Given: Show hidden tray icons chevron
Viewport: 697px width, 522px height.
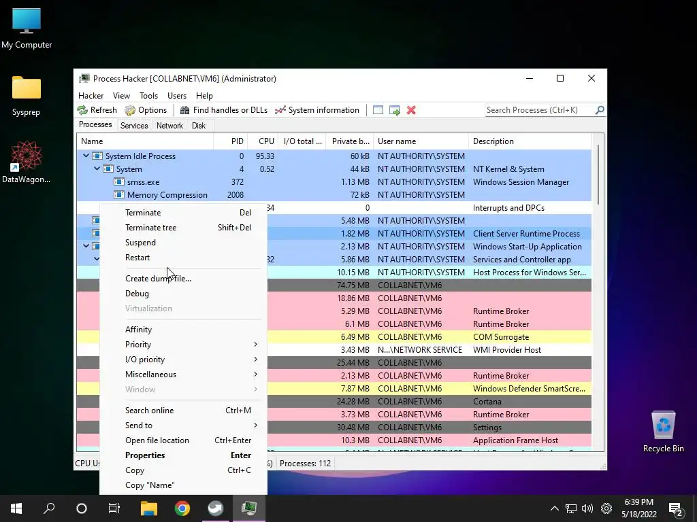Looking at the screenshot, I should tap(555, 508).
